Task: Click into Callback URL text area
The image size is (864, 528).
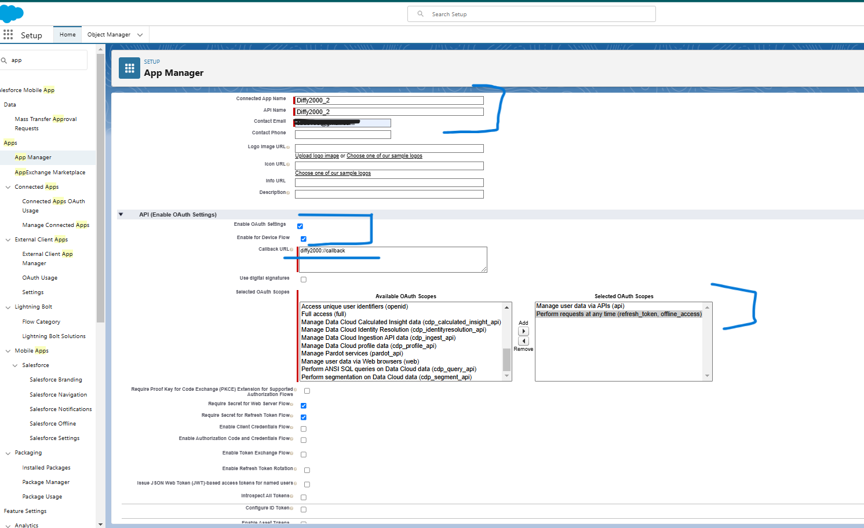Action: pos(392,259)
